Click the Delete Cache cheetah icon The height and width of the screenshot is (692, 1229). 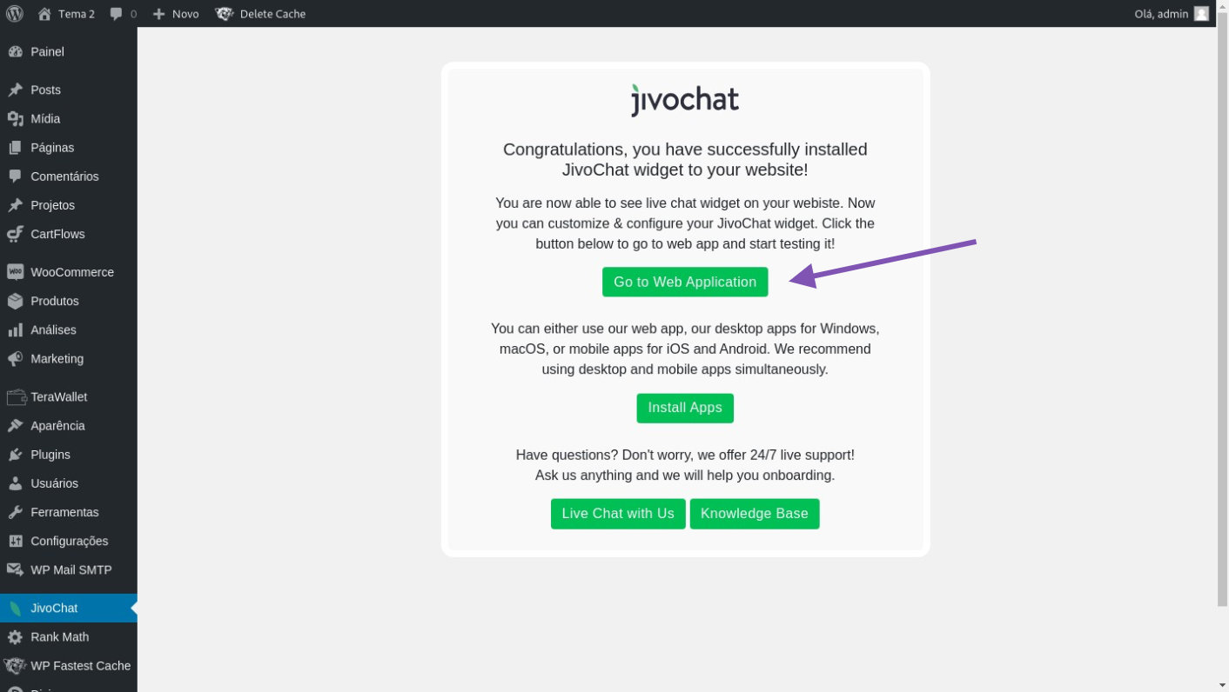coord(225,14)
